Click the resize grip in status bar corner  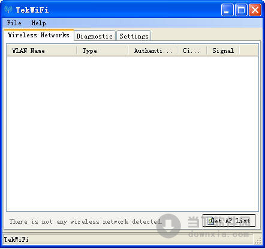tap(258, 241)
